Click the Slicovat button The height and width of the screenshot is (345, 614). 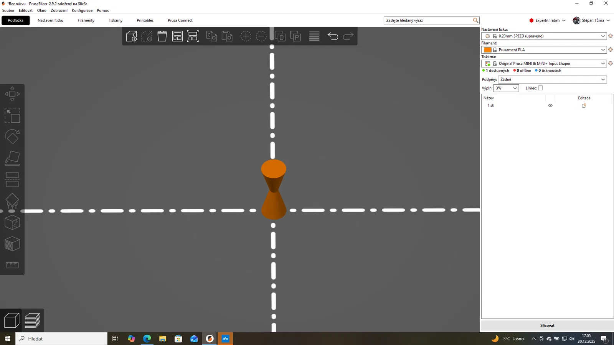click(547, 325)
